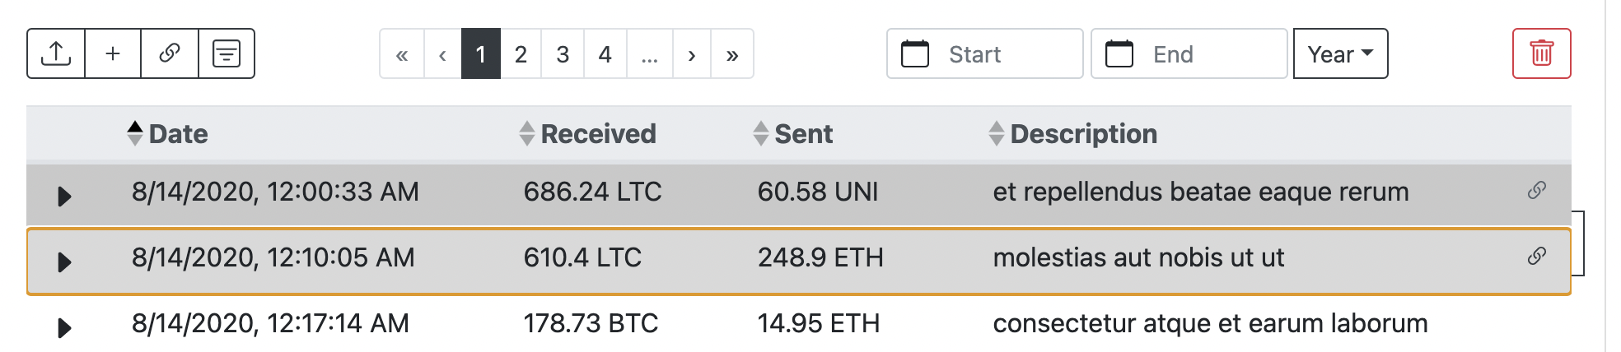Click the upload/export icon button

pyautogui.click(x=56, y=54)
